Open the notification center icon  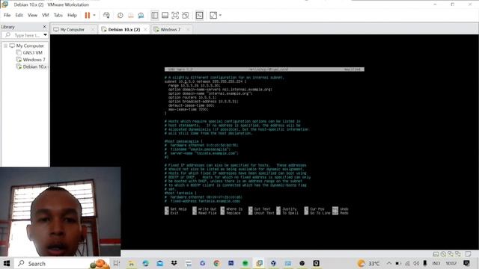click(466, 263)
